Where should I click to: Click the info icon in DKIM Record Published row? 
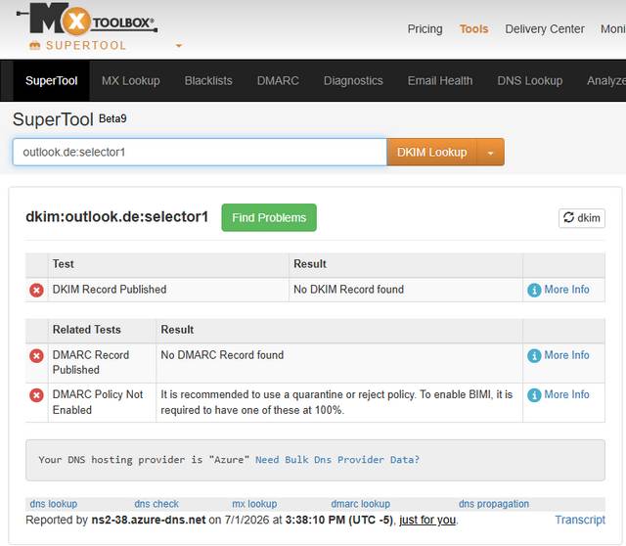534,290
